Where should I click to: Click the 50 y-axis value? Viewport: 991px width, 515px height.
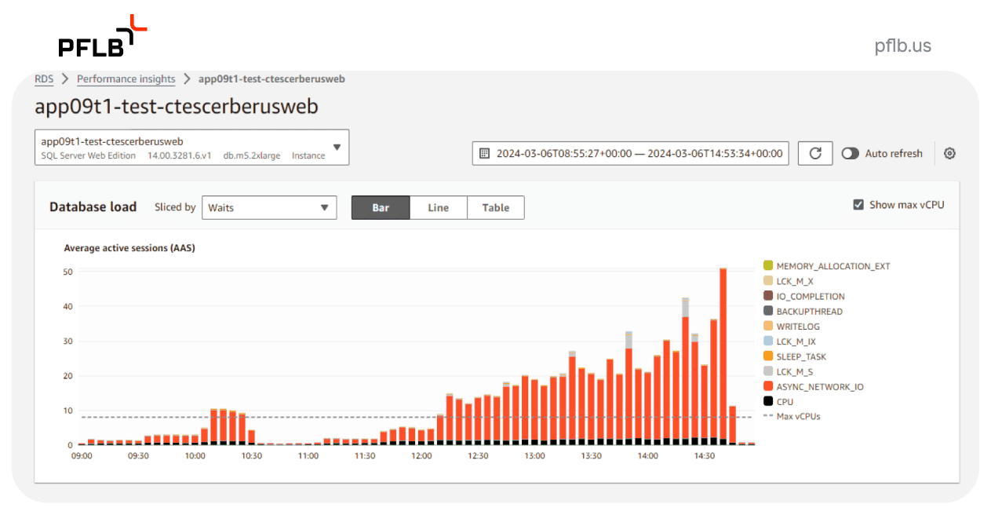click(68, 272)
